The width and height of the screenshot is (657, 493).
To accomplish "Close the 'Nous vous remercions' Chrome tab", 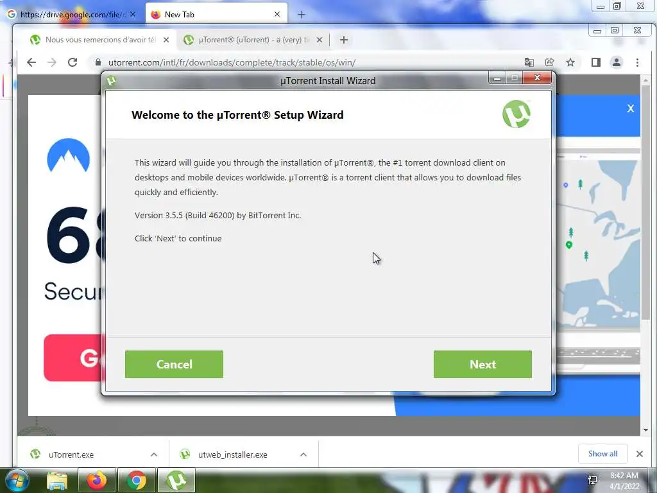I will (166, 40).
